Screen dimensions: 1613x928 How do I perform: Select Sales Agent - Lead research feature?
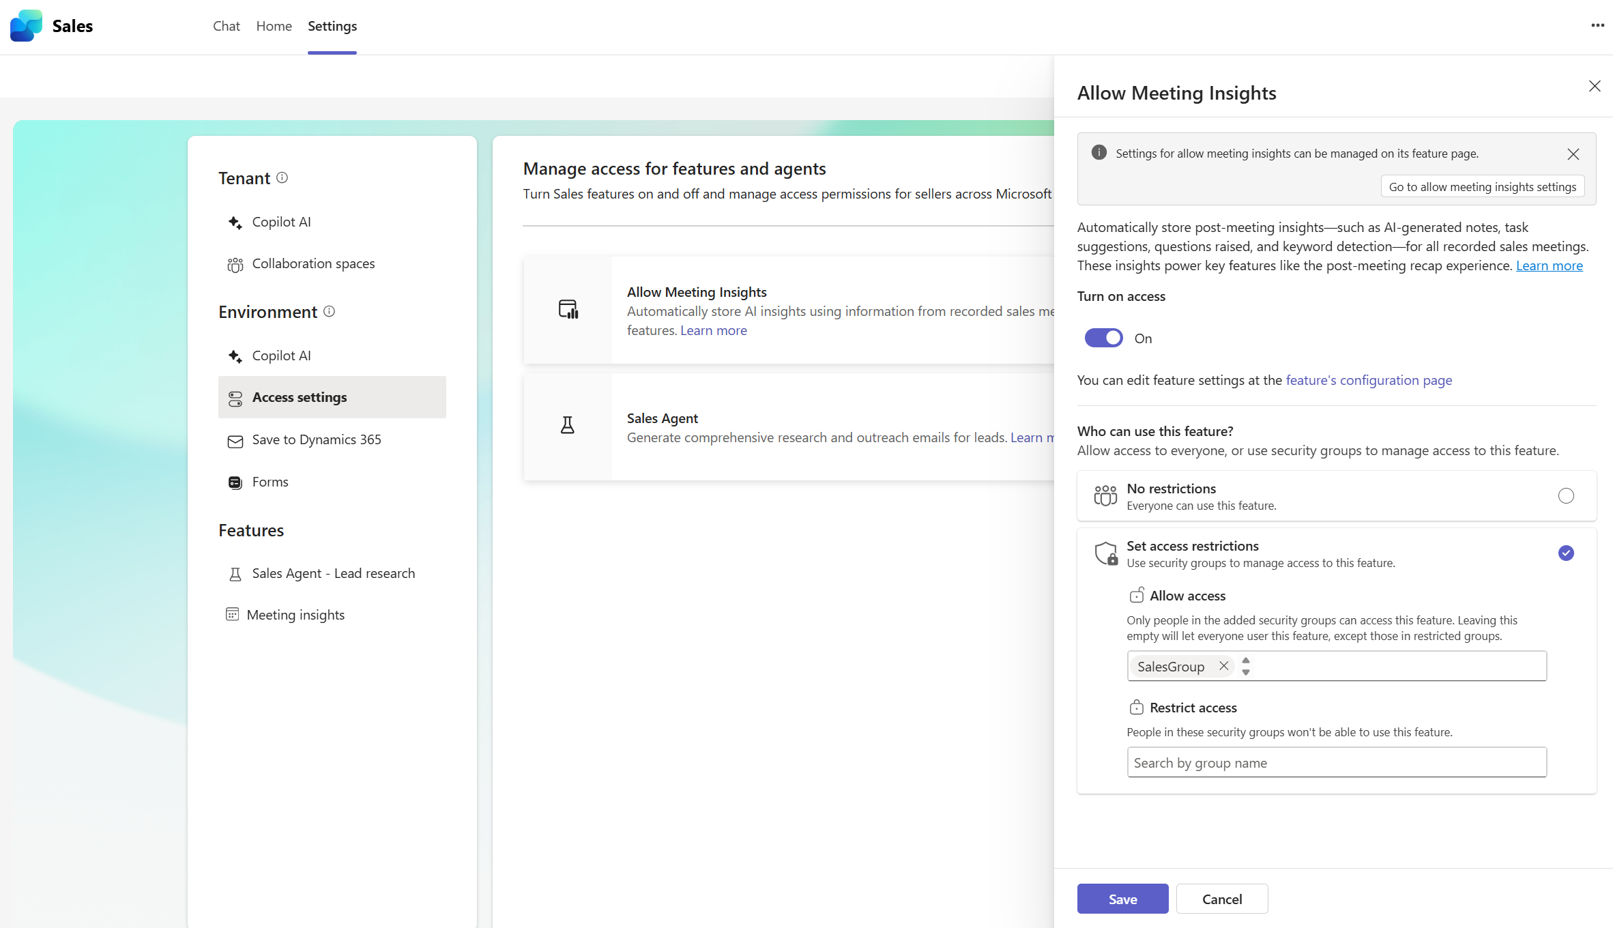pos(334,573)
